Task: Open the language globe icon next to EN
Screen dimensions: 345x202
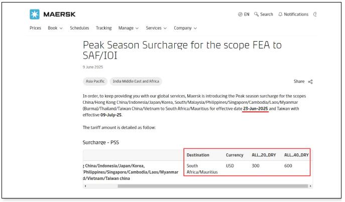Action: (x=240, y=14)
